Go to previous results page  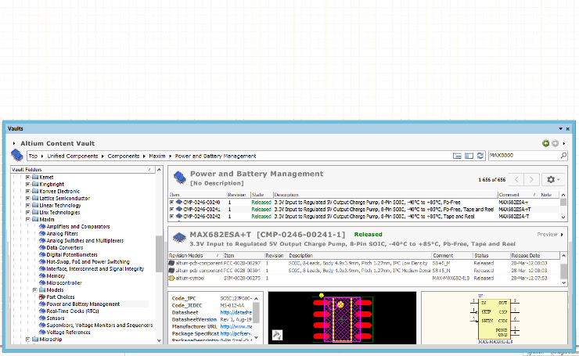pos(516,179)
